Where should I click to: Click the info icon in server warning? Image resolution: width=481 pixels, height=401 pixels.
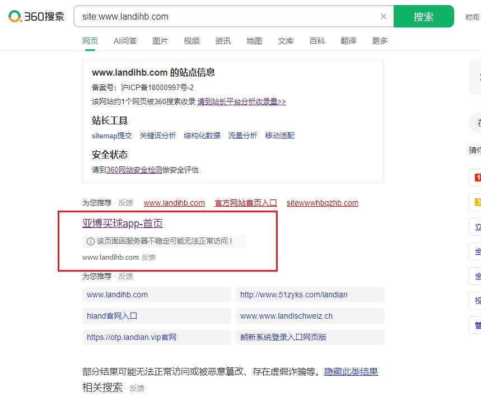tap(91, 241)
